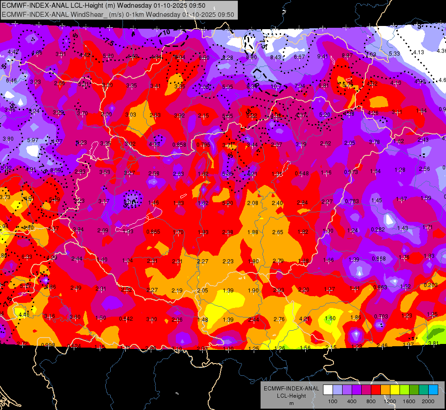The height and width of the screenshot is (410, 446).
Task: Click the grid value 5.97
Action: click(32, 140)
